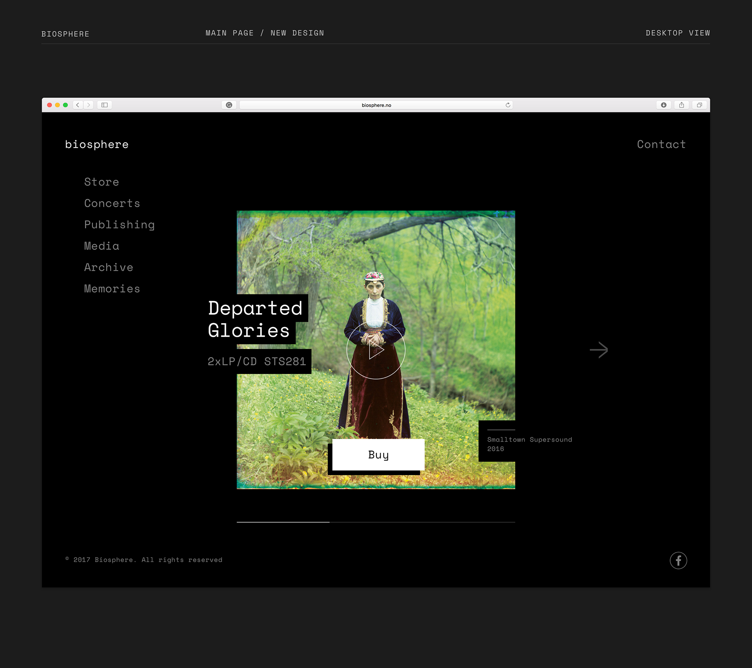
Task: Open the Publishing menu item
Action: tap(119, 225)
